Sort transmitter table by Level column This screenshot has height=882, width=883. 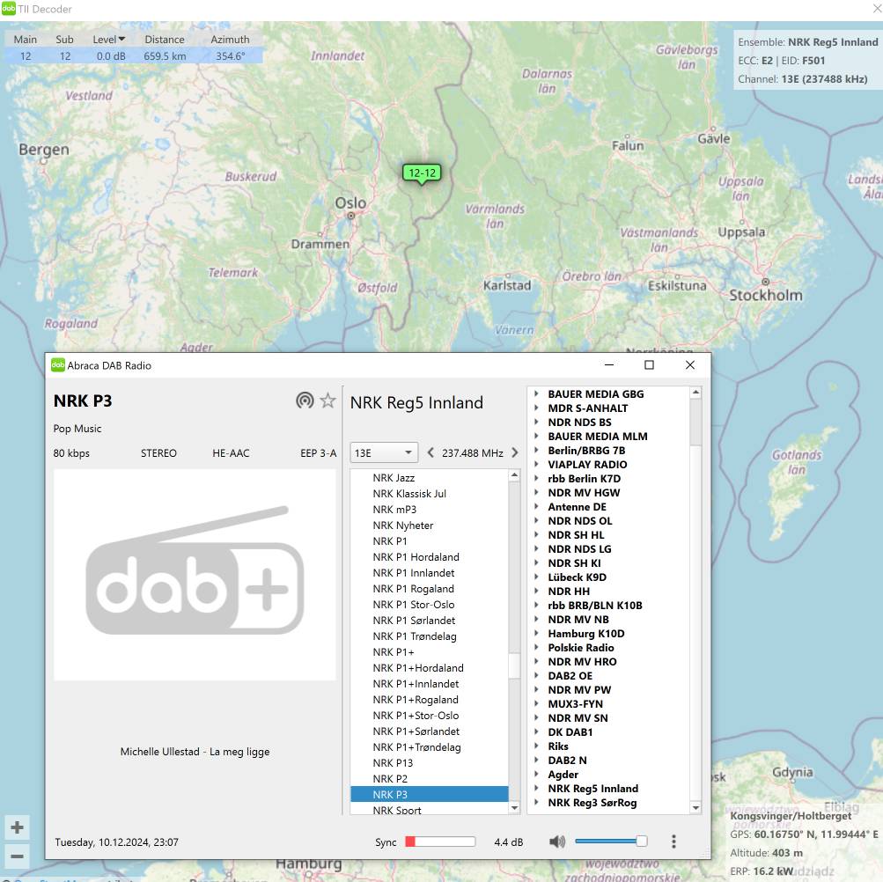coord(109,40)
